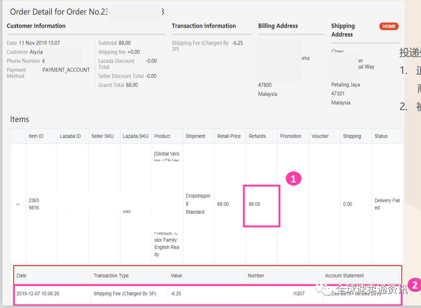421x308 pixels.
Task: Click the Shipping Address heading
Action: 343,30
